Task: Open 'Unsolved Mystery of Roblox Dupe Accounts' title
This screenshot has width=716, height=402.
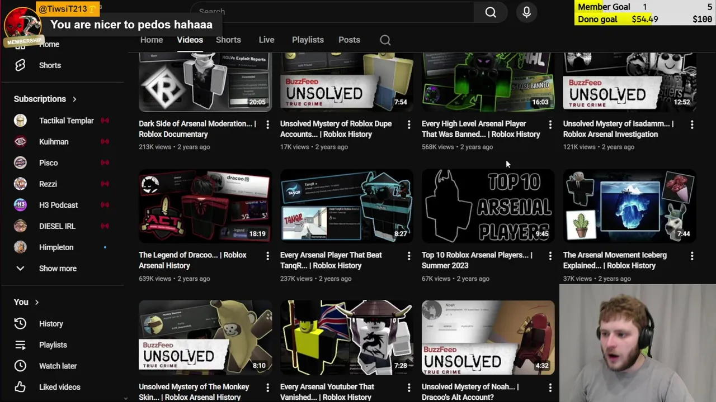Action: tap(336, 129)
